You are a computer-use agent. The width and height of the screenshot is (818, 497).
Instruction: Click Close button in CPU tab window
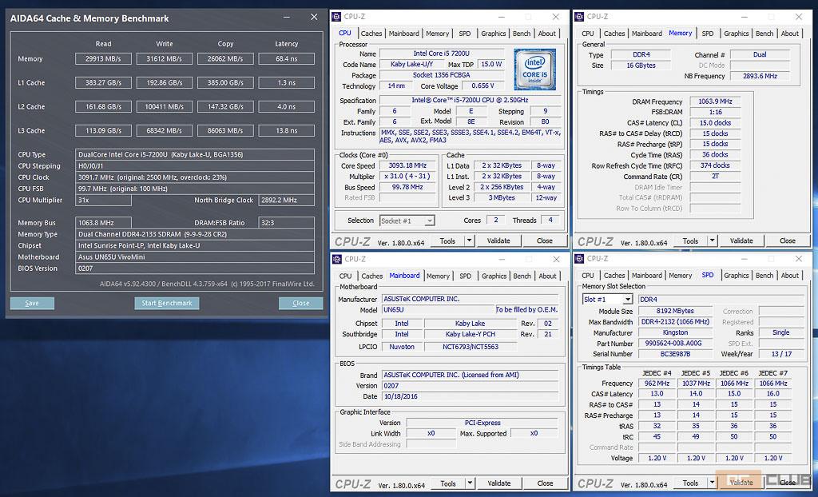545,241
